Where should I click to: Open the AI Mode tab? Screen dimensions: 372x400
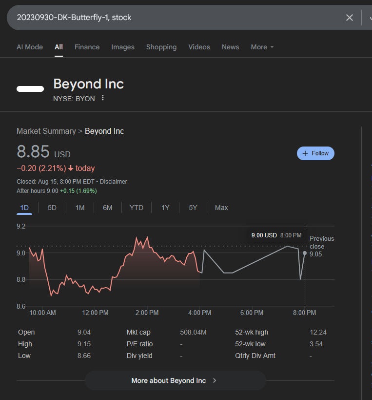(30, 47)
